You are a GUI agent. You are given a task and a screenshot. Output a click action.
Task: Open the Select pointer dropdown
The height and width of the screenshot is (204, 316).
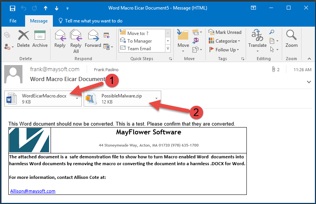tap(274, 49)
